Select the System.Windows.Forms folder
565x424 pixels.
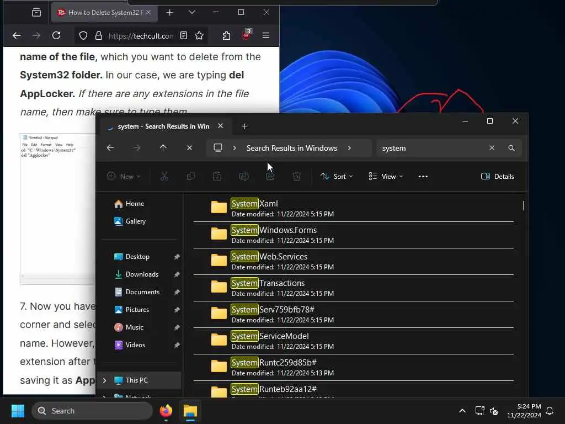click(353, 235)
